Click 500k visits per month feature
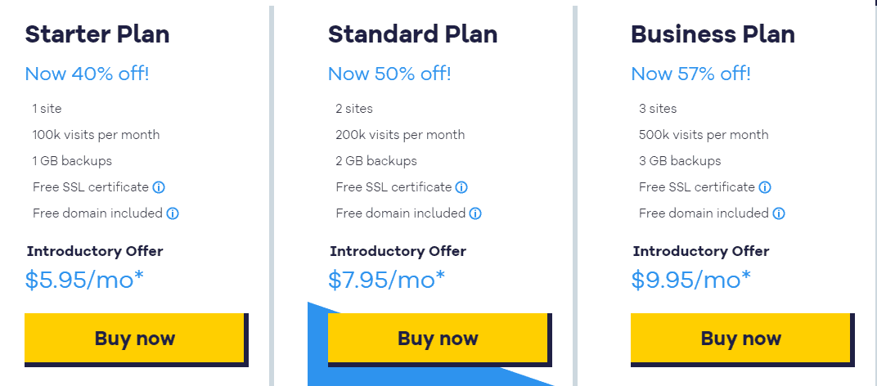Screen dimensions: 877x386 704,135
